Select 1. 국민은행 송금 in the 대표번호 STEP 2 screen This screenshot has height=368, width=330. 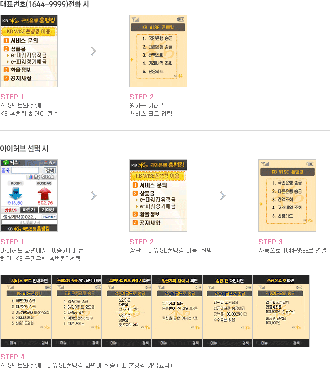coord(158,38)
